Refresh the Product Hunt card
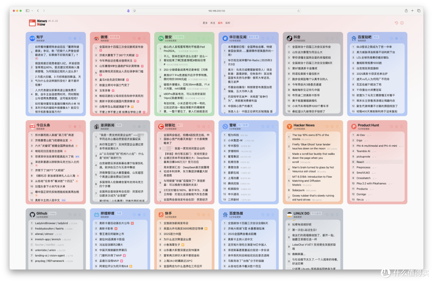 pos(391,126)
